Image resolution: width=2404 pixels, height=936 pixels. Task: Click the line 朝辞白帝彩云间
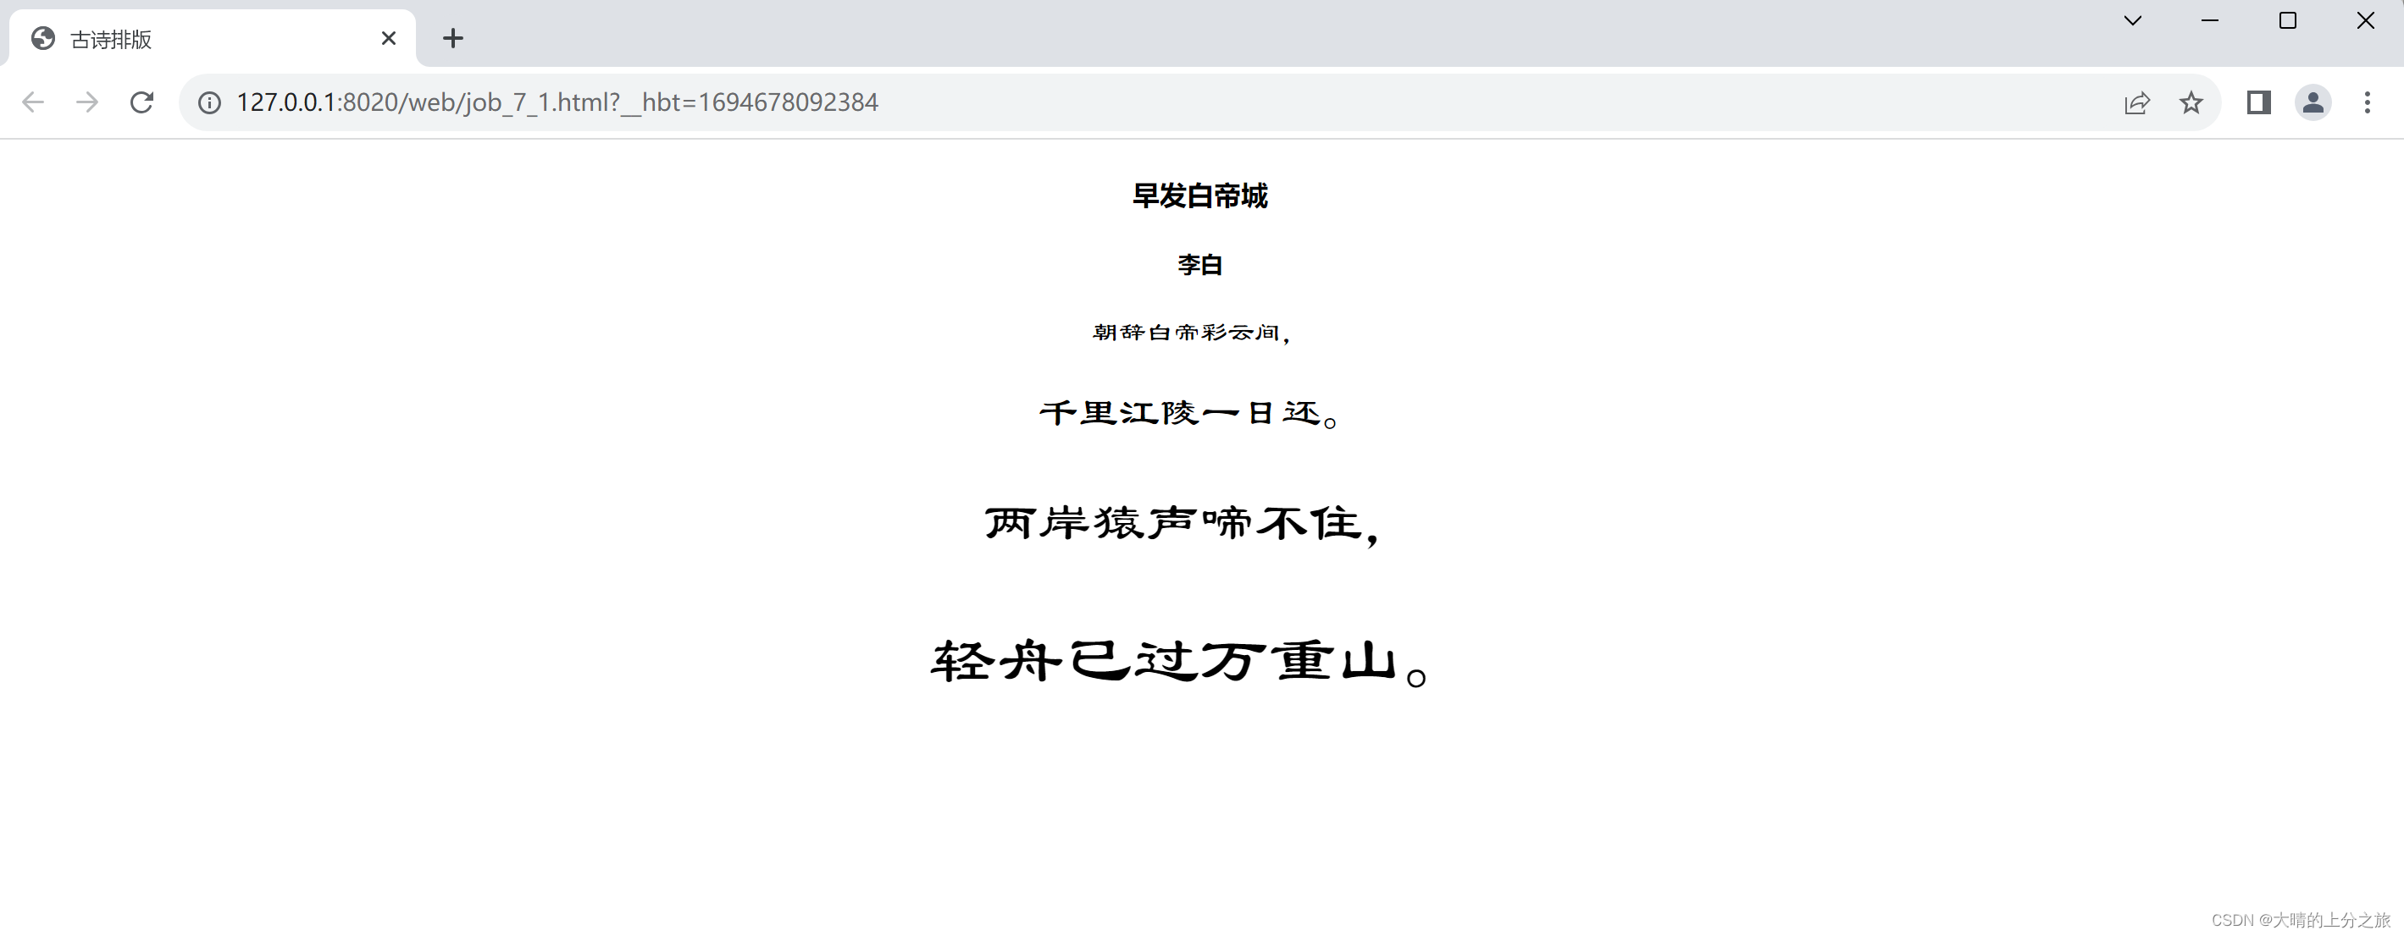point(1191,333)
